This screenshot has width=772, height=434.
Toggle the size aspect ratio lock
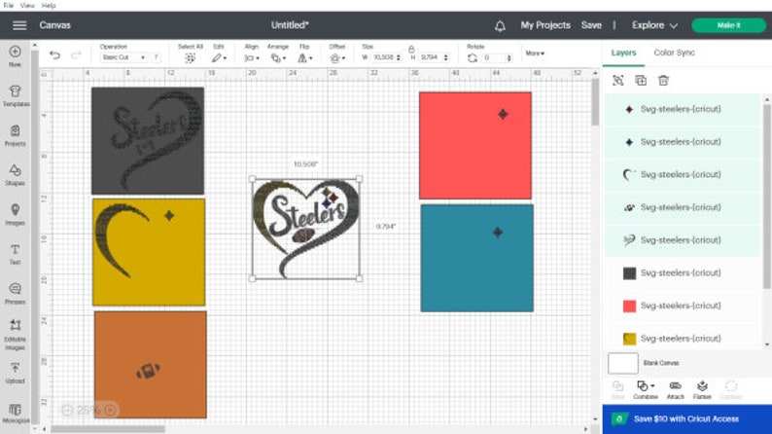click(411, 49)
